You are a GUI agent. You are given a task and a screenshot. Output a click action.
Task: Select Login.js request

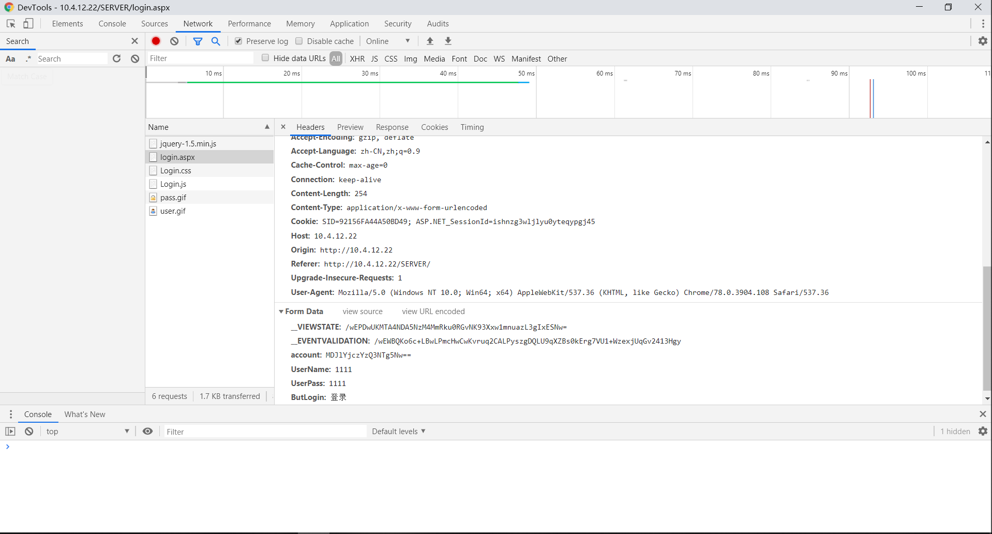coord(209,184)
